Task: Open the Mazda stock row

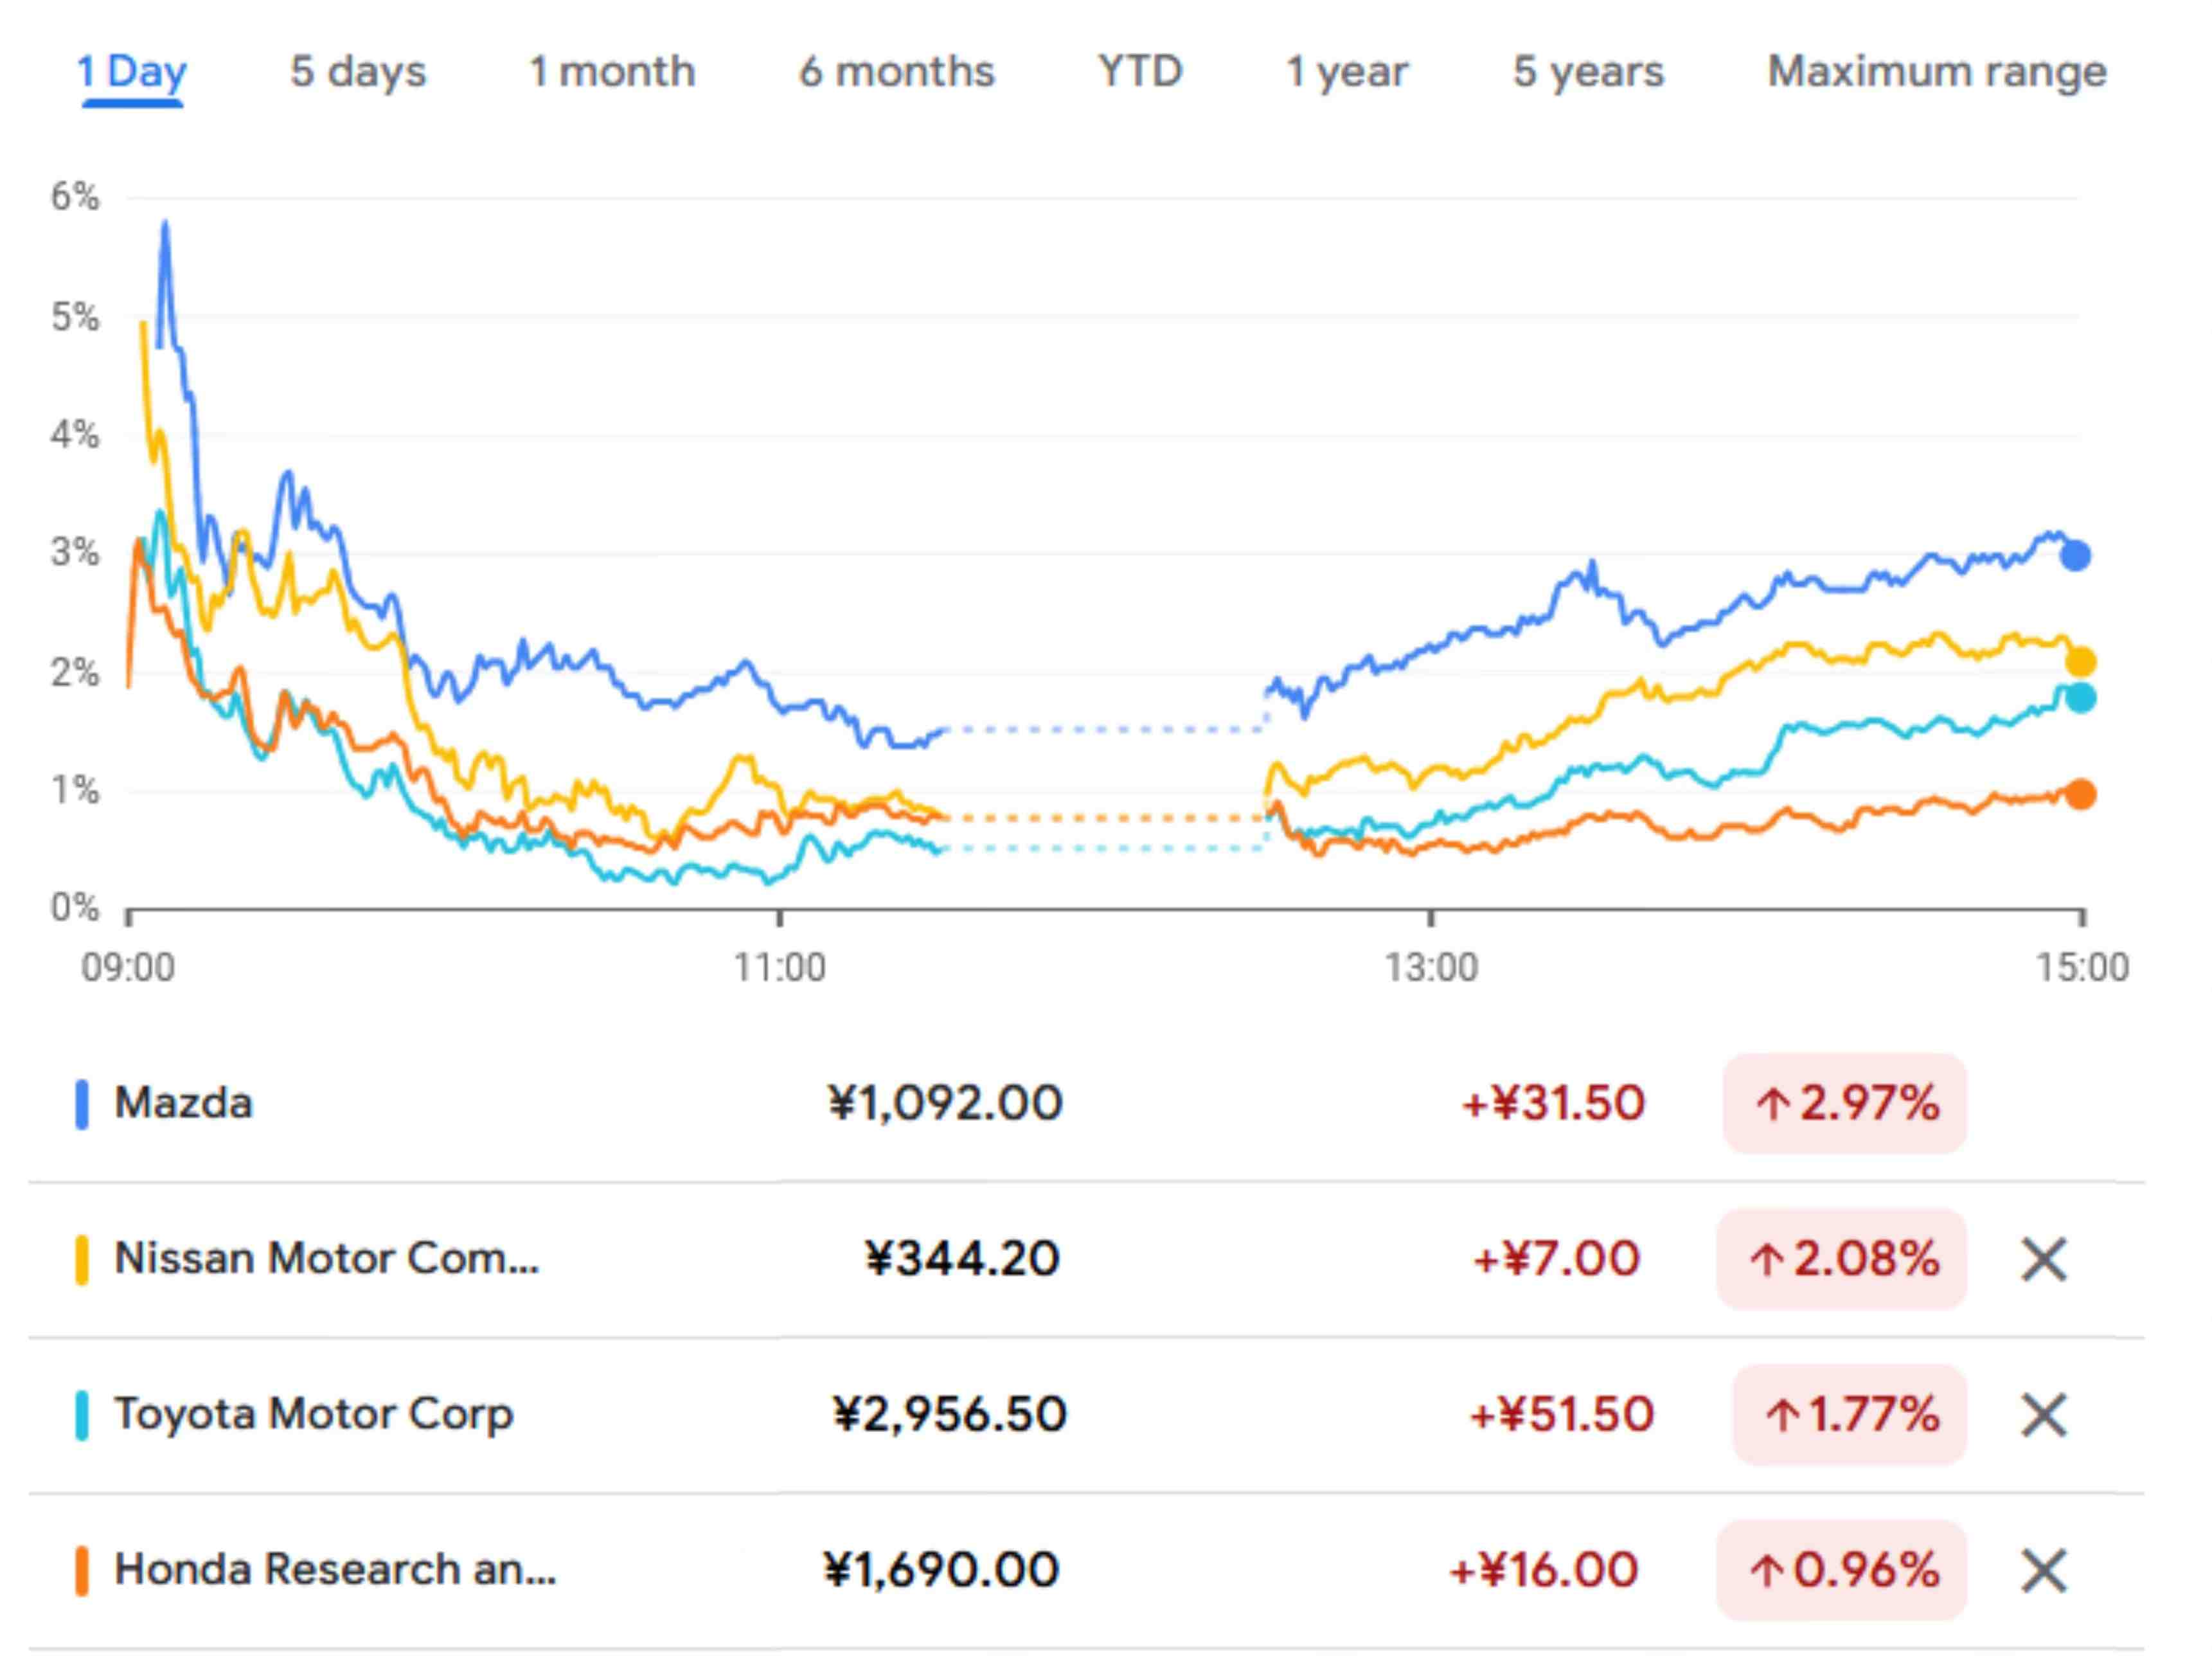Action: pos(184,1103)
